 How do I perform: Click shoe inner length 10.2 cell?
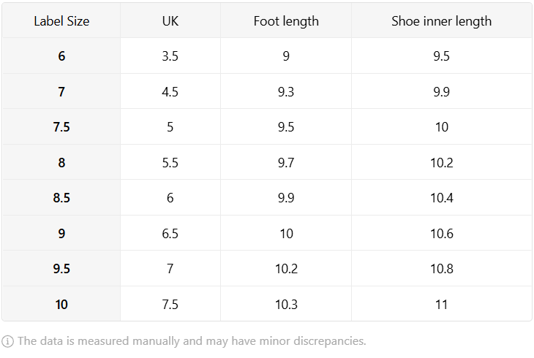[x=441, y=162]
